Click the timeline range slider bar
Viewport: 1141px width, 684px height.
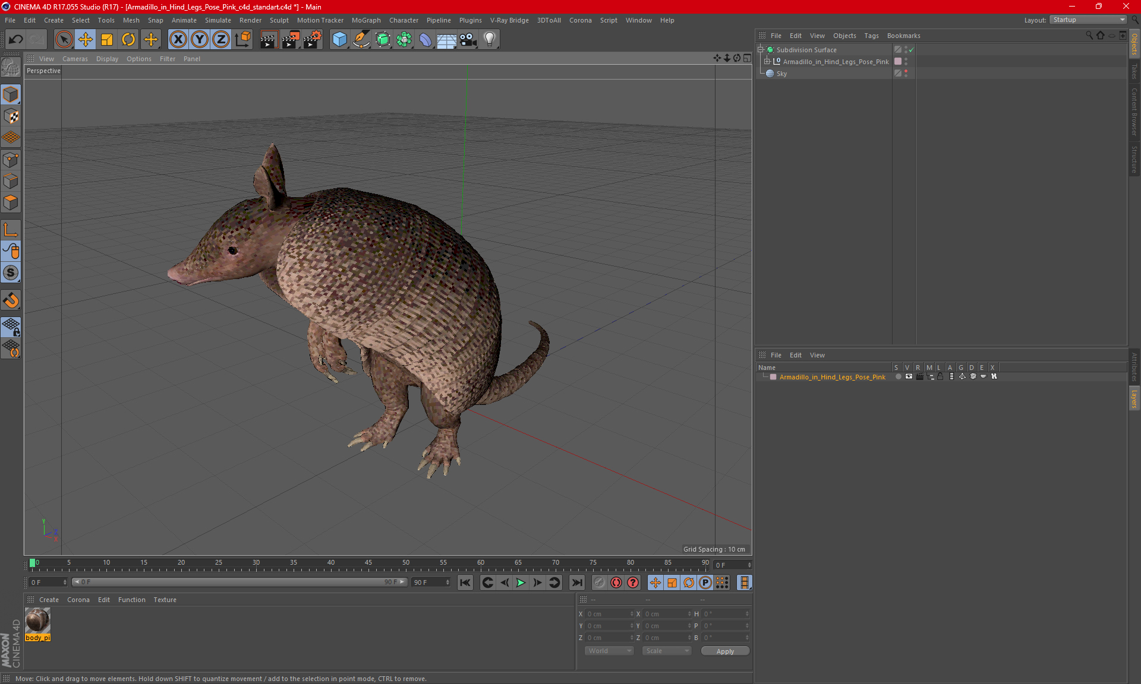click(241, 582)
